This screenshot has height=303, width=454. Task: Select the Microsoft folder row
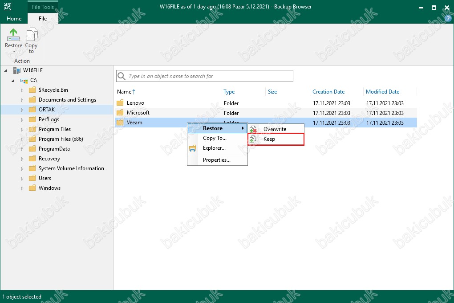click(x=266, y=113)
